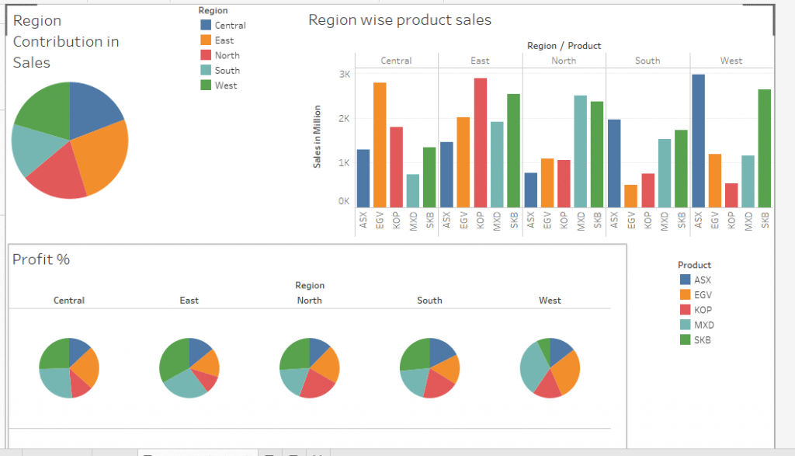
Task: Click the 'Region wise product sales' title
Action: pyautogui.click(x=401, y=19)
